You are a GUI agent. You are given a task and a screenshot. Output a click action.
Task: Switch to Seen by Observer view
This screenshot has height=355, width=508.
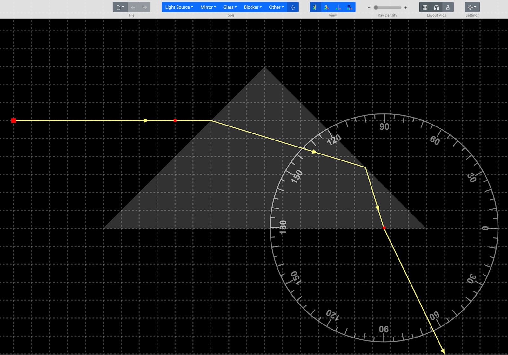point(350,7)
